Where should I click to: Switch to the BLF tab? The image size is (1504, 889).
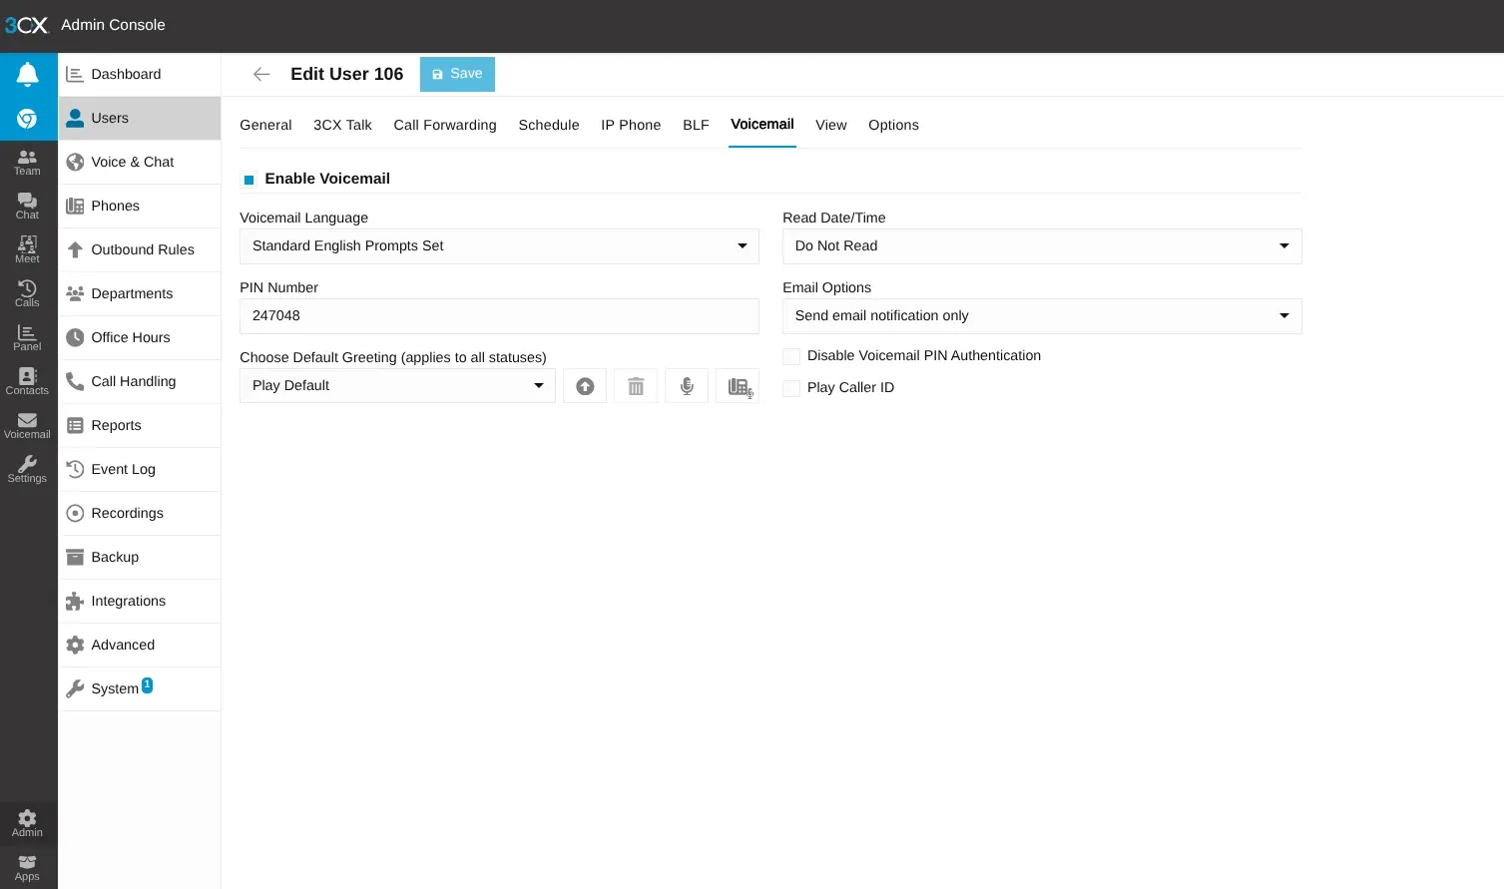pos(696,126)
